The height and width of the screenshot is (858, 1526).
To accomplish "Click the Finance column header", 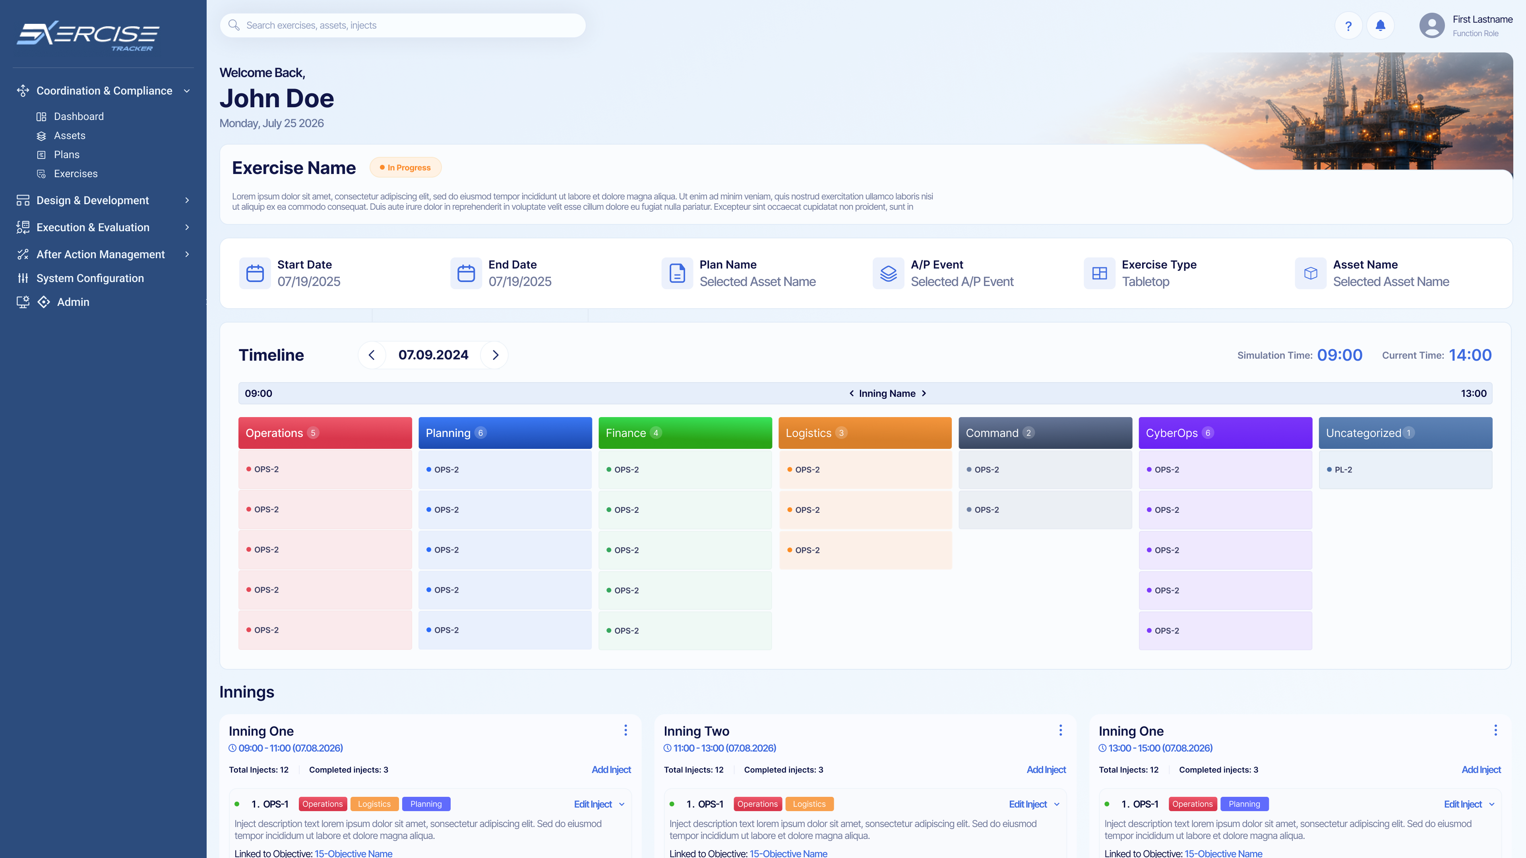I will [x=686, y=433].
